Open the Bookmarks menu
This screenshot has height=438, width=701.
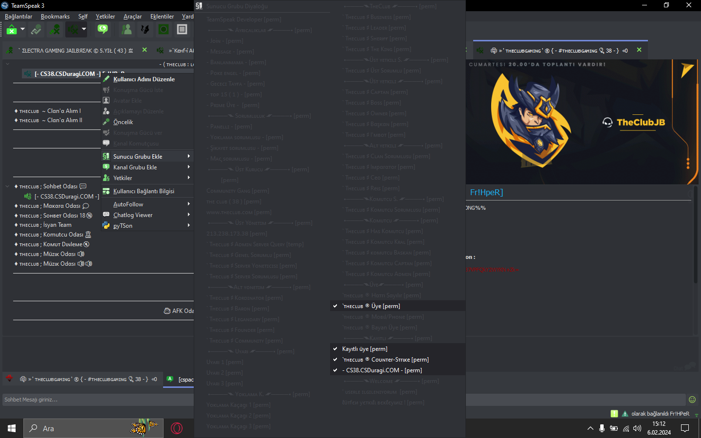(55, 17)
